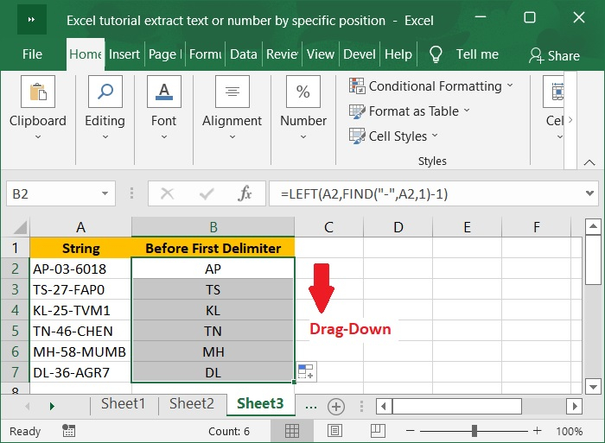Click the Auto Fill Options icon

click(306, 372)
